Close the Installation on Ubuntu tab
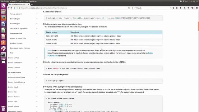The height and width of the screenshot is (112, 199). click(x=28, y=4)
